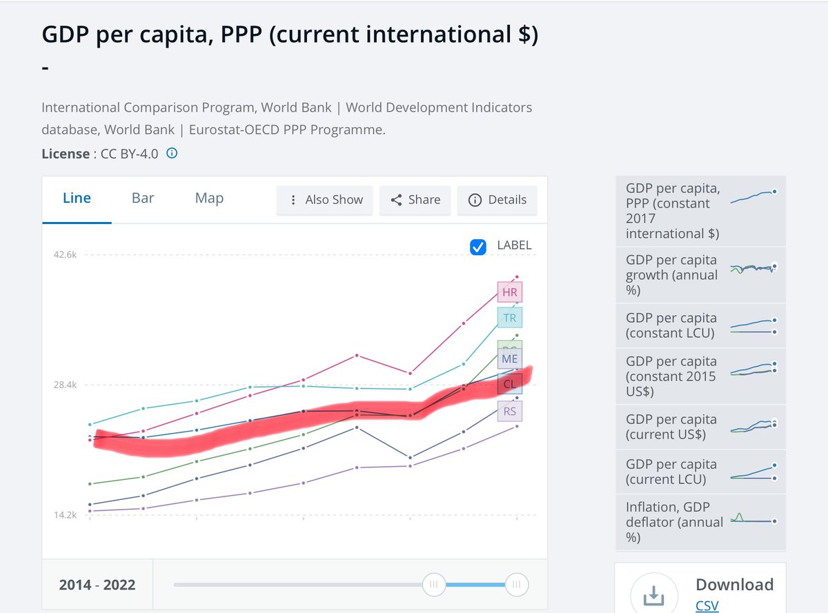Select the CL country label on chart

point(509,384)
